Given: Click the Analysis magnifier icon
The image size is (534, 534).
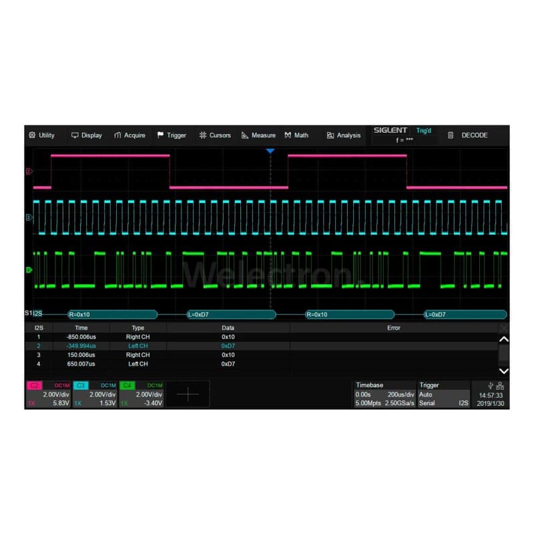Looking at the screenshot, I should [330, 136].
